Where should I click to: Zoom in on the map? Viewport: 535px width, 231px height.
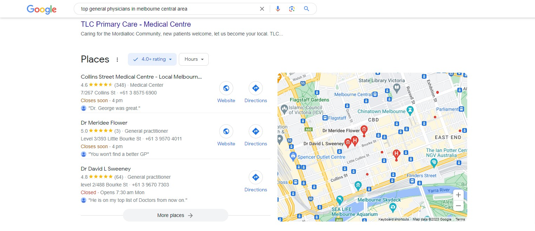click(458, 195)
